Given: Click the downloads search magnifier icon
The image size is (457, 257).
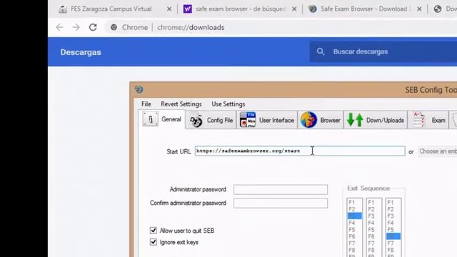Looking at the screenshot, I should point(321,51).
